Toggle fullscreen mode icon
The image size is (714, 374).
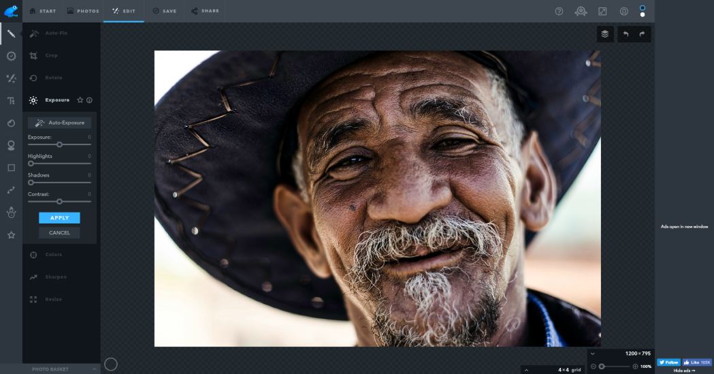pyautogui.click(x=602, y=12)
